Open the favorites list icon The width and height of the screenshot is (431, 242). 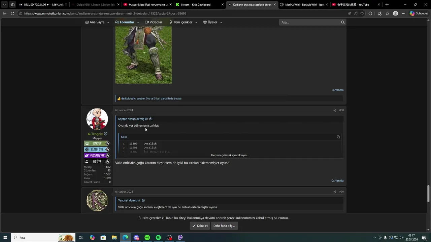click(388, 13)
